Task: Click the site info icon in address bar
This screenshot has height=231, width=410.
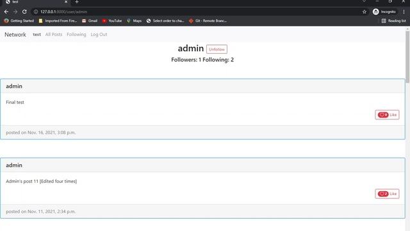Action: pos(36,12)
